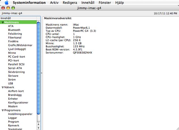Click the CPU type PowerPC G4 (3.3)
This screenshot has width=179, height=130.
(x=84, y=31)
